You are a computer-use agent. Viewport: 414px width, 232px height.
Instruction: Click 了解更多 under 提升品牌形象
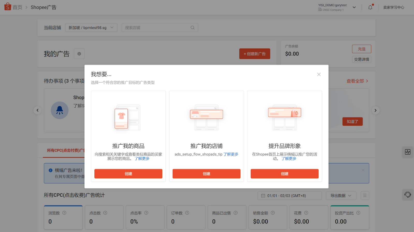coord(289,158)
